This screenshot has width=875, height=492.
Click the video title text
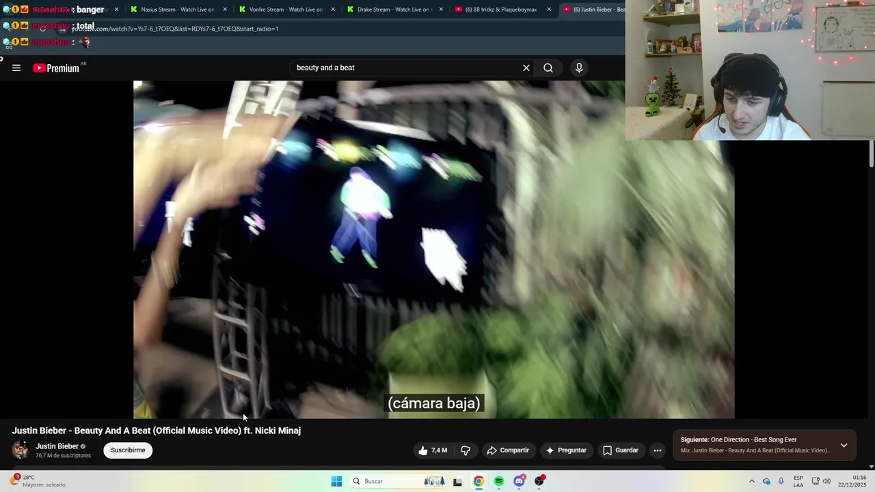click(156, 430)
